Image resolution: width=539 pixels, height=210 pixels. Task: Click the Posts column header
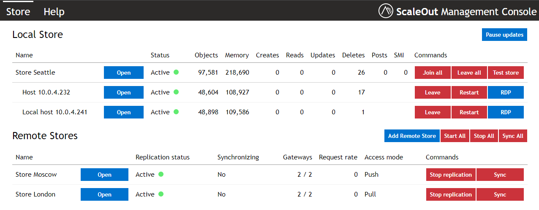pos(380,55)
